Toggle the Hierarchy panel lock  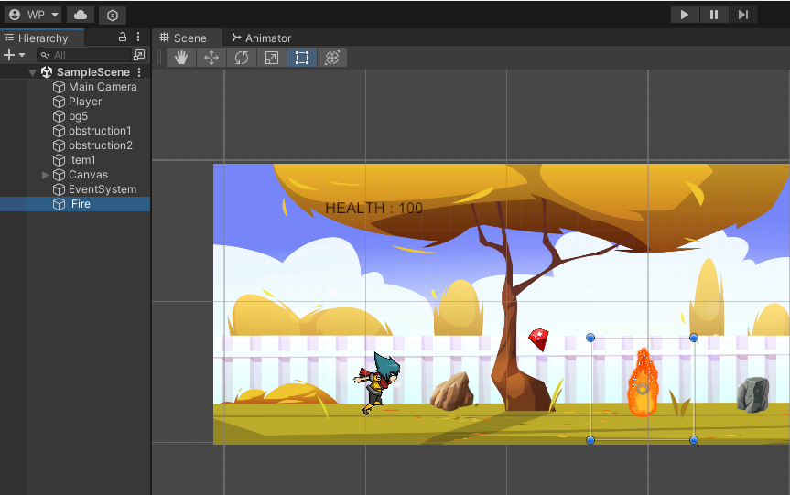coord(123,38)
